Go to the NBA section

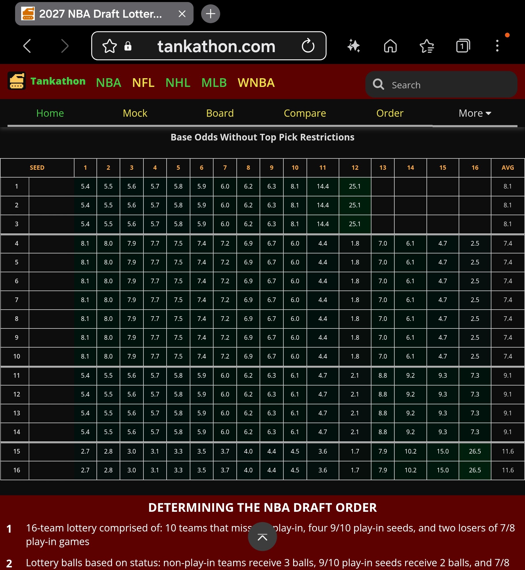109,83
